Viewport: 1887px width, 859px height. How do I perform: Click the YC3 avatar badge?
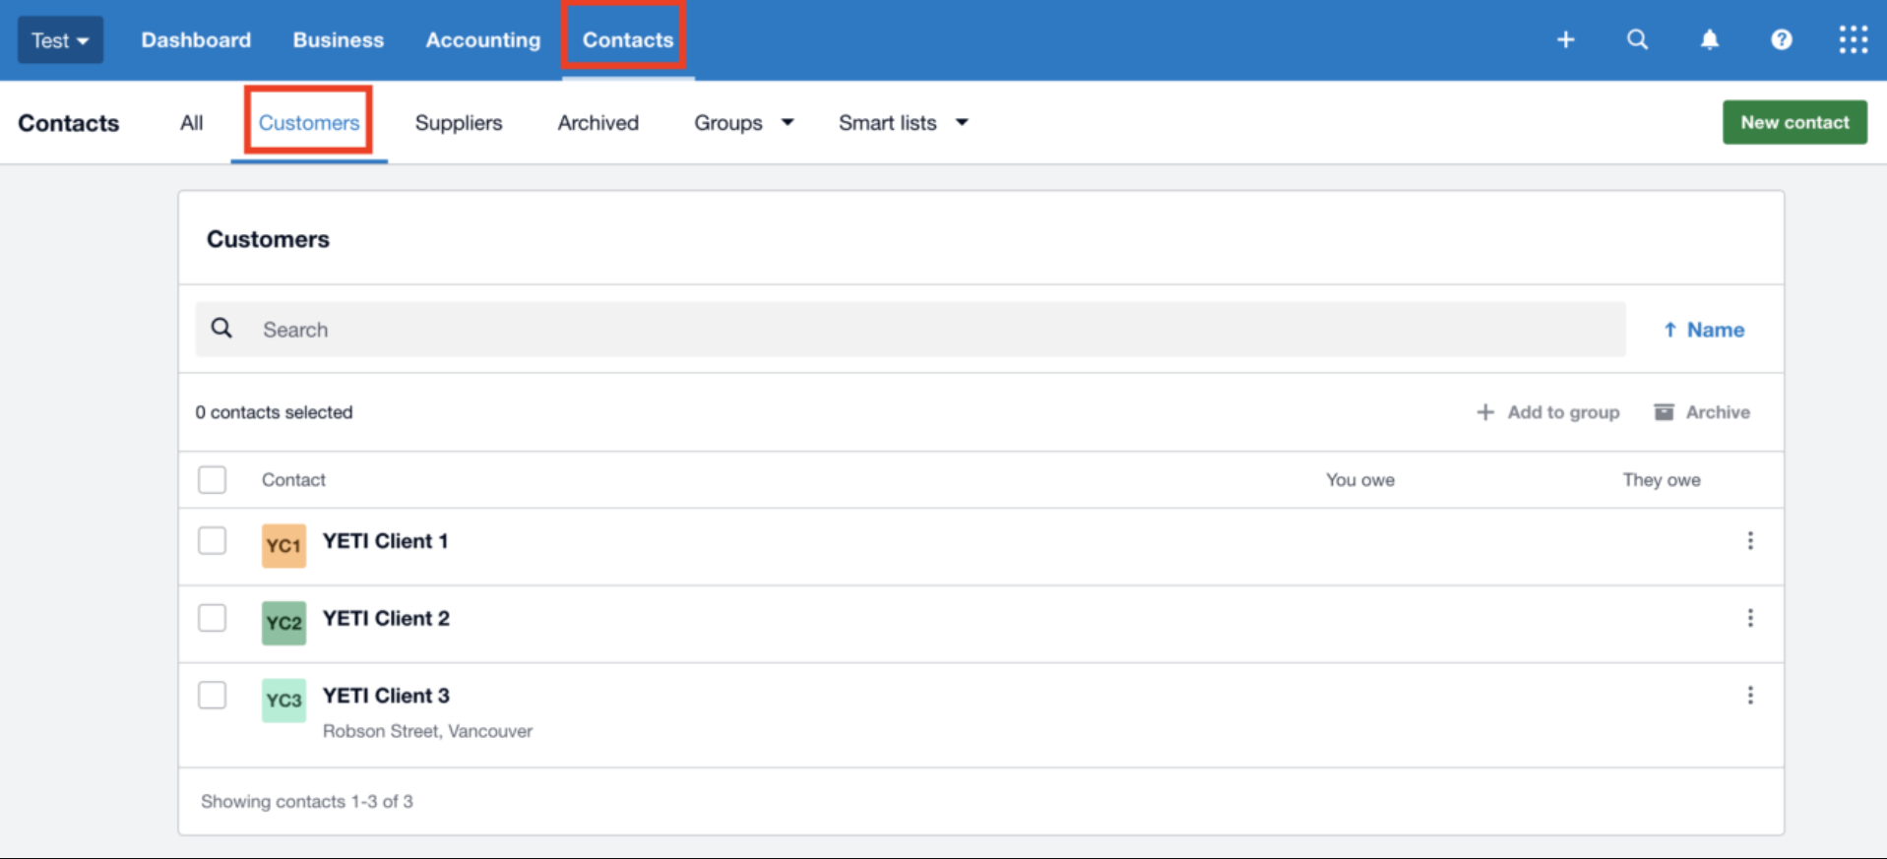pos(283,701)
